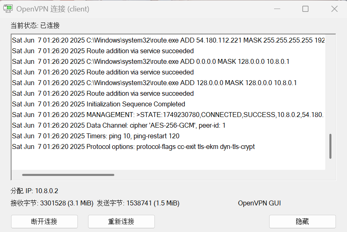The width and height of the screenshot is (347, 232).
Task: Click the MANAGEMENT STATE CONNECTED log line
Action: coord(168,115)
